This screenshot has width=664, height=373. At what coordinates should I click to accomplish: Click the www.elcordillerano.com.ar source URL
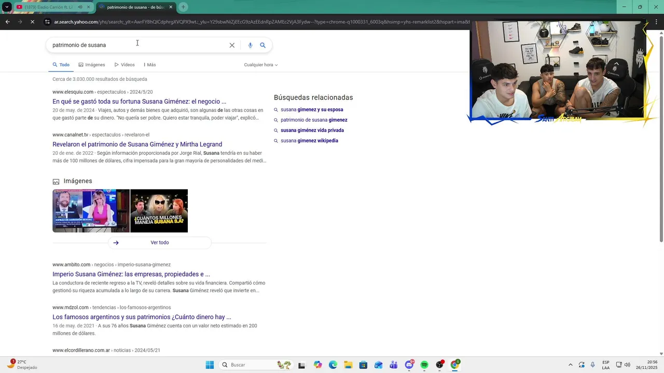pyautogui.click(x=81, y=350)
